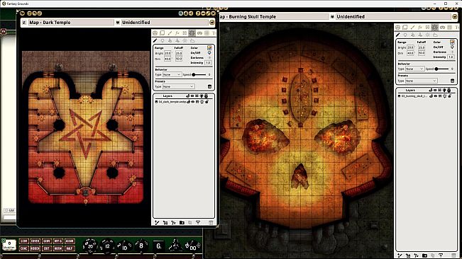This screenshot has height=259, width=462.
Task: Open Color swatch in Burning Skull light panel
Action: click(452, 42)
